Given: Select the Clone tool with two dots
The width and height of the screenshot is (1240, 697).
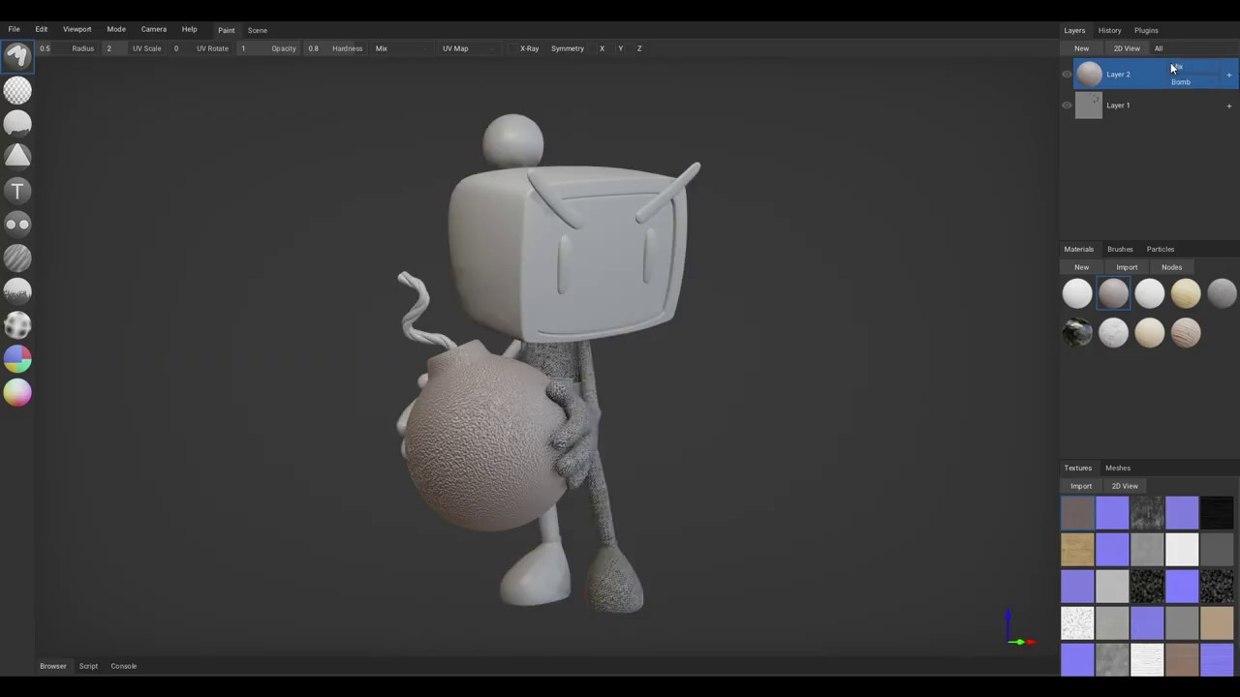Looking at the screenshot, I should point(17,225).
